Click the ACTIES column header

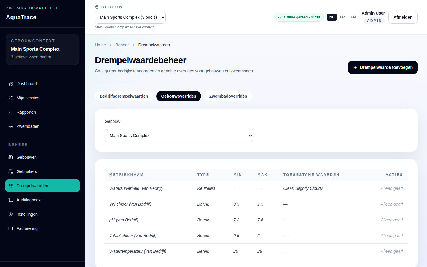pyautogui.click(x=394, y=175)
